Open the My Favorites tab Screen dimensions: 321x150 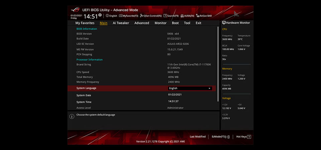pos(85,23)
